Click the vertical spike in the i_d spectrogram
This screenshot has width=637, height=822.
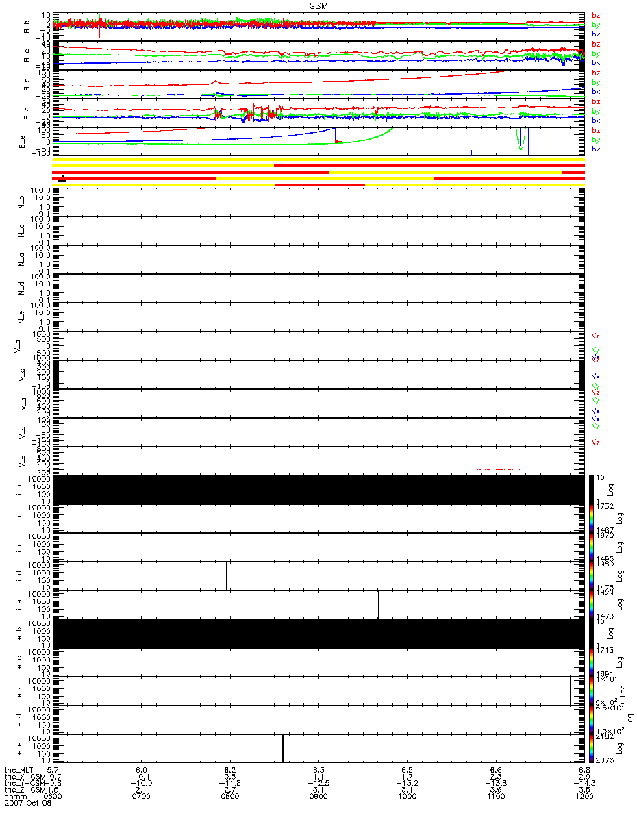pos(227,575)
